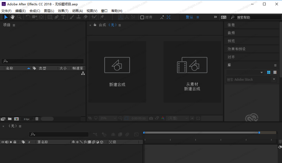Toggle the timeline graph editor icon

[137, 134]
